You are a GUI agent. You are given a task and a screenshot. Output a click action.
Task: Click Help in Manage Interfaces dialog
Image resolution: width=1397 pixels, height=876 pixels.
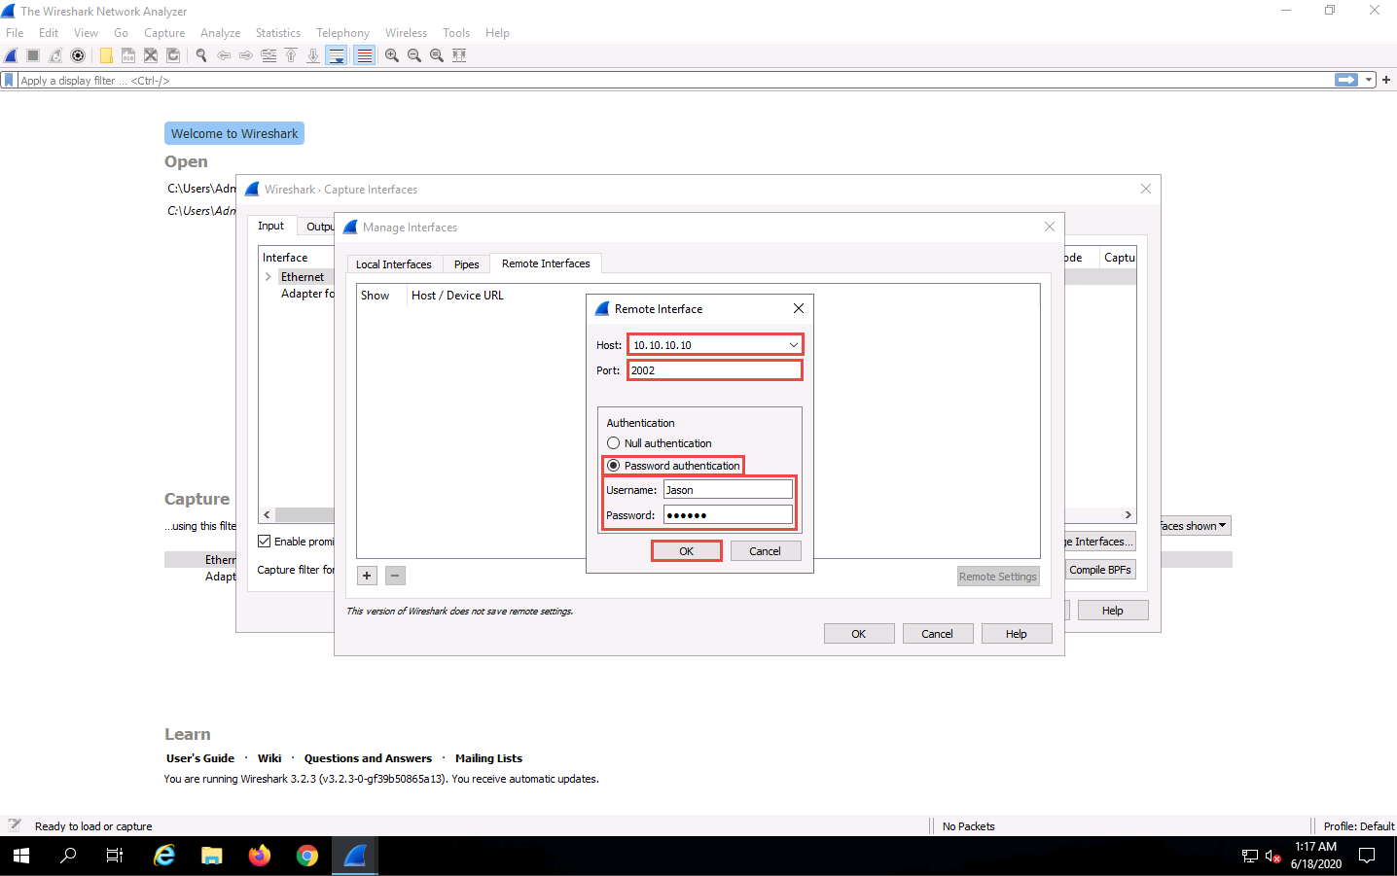point(1017,634)
